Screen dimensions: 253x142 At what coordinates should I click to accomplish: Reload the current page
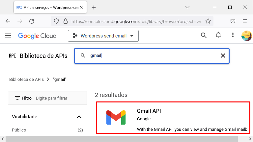pos(32,21)
